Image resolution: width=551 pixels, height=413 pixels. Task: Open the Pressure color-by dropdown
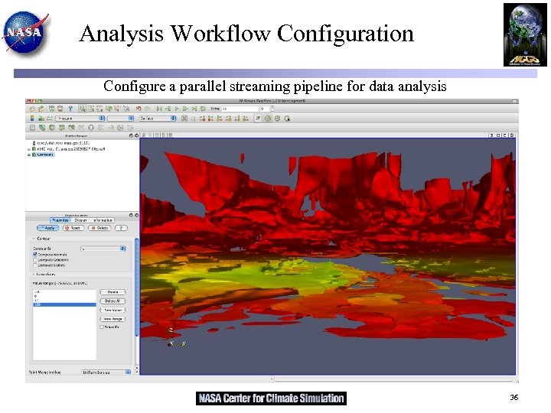tap(80, 119)
